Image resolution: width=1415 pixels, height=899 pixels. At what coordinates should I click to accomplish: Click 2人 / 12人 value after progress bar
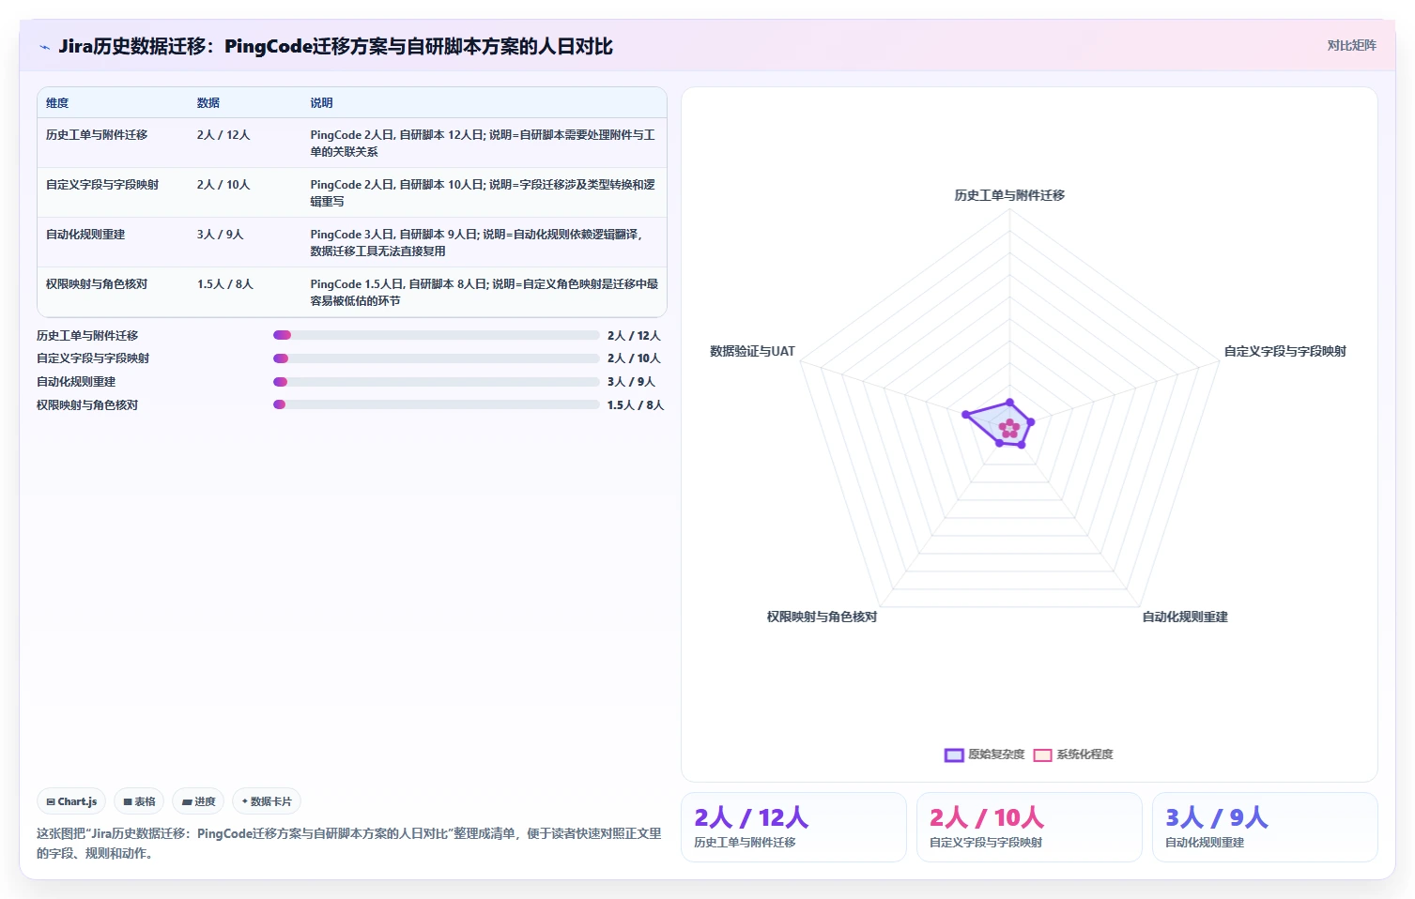click(x=634, y=336)
